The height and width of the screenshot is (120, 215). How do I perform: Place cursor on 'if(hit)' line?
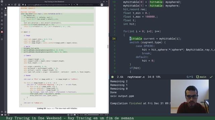pyautogui.click(x=135, y=68)
